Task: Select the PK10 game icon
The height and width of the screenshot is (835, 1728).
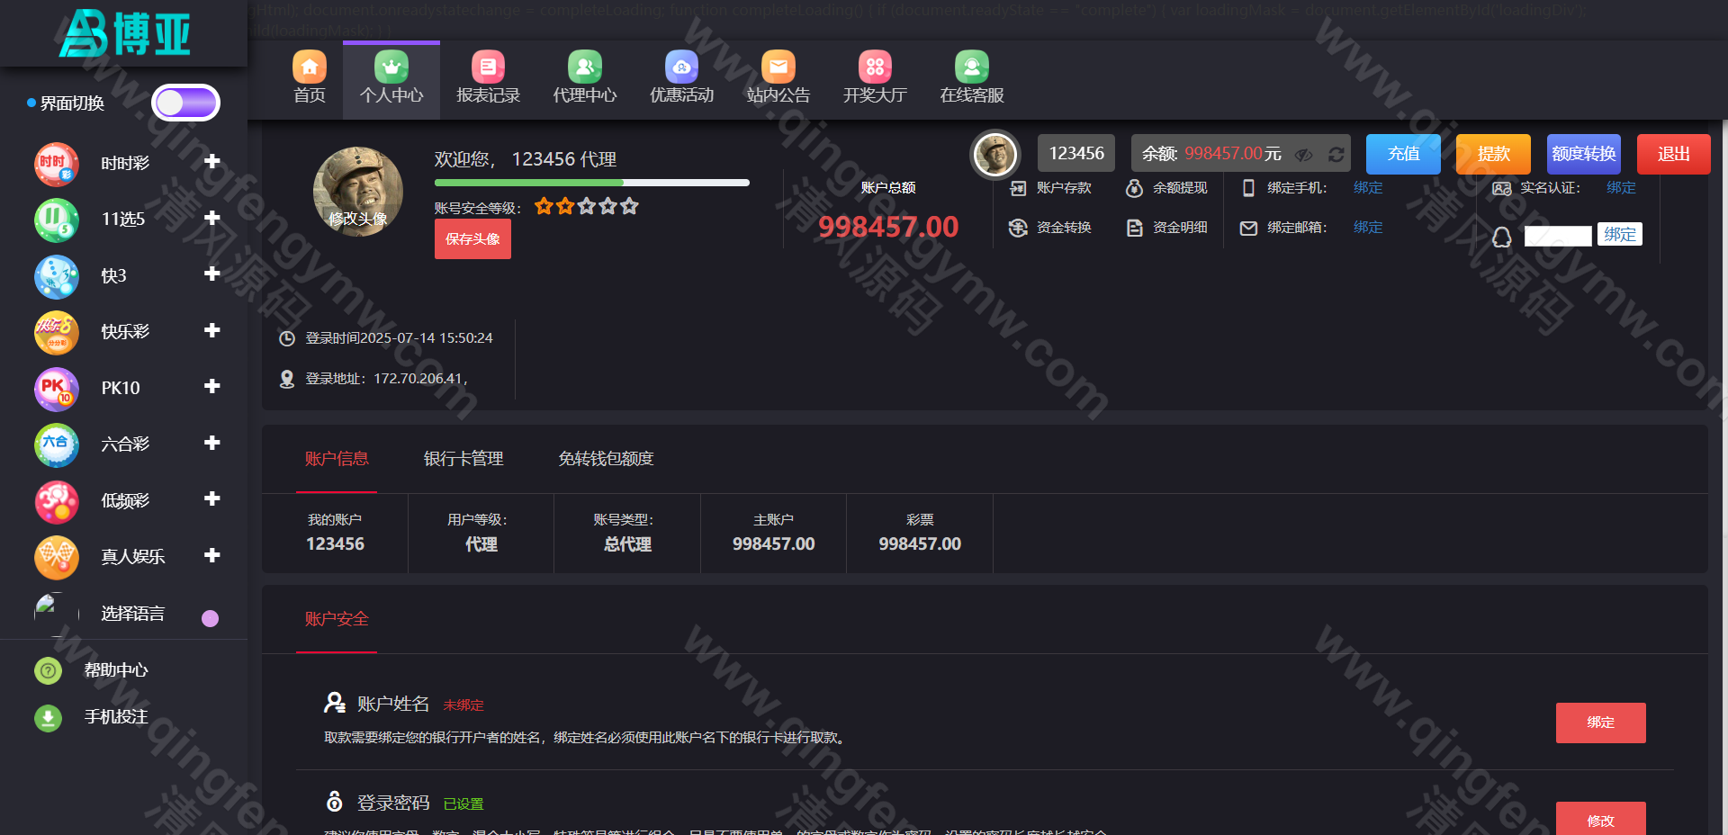Action: (x=57, y=389)
